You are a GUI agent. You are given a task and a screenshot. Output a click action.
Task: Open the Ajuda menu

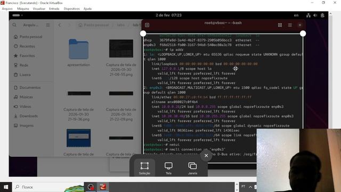click(x=87, y=9)
